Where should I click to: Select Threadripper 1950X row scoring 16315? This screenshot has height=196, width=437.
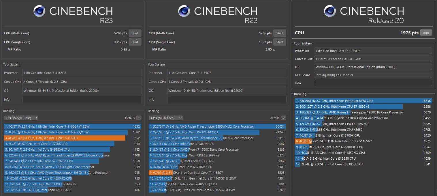coord(217,138)
